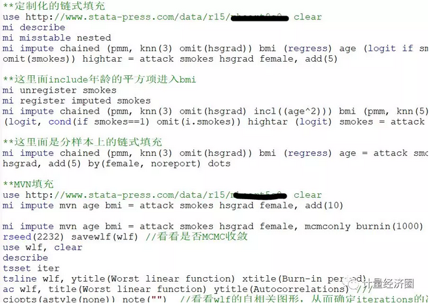Click the rseed(2232) option text
This screenshot has width=430, height=305.
click(33, 237)
